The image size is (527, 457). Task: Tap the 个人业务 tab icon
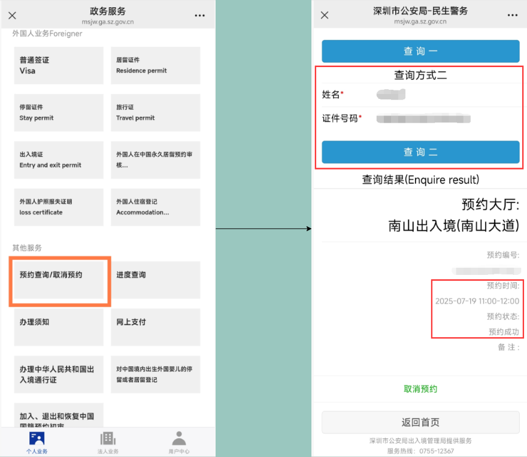pyautogui.click(x=37, y=438)
